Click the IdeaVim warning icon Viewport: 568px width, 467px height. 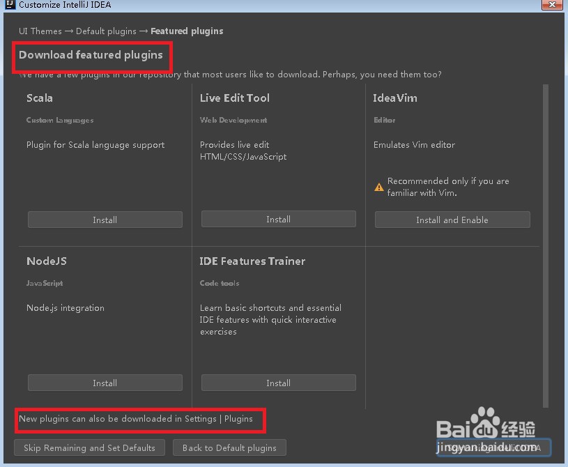(379, 187)
